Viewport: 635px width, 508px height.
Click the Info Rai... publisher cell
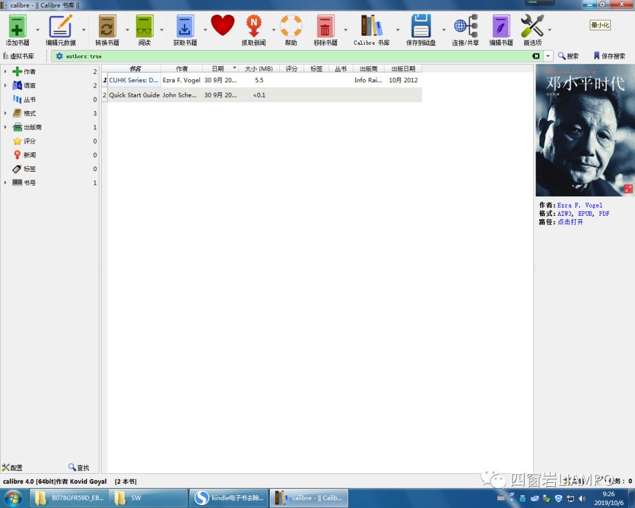368,80
